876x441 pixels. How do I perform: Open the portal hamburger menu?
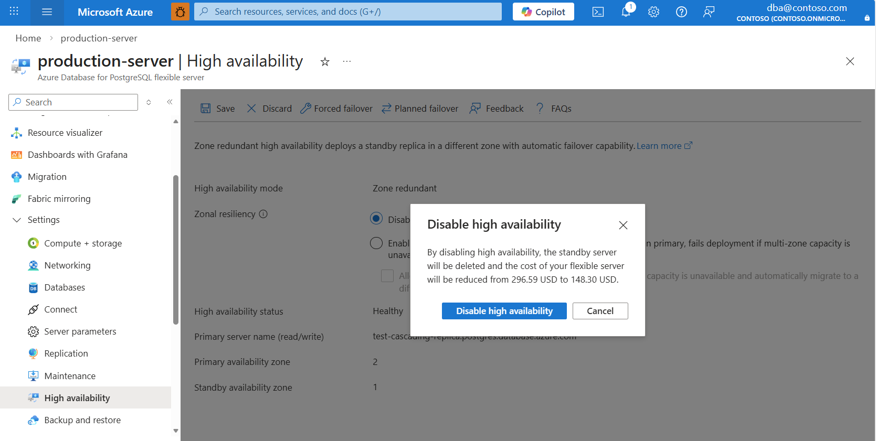pyautogui.click(x=47, y=12)
